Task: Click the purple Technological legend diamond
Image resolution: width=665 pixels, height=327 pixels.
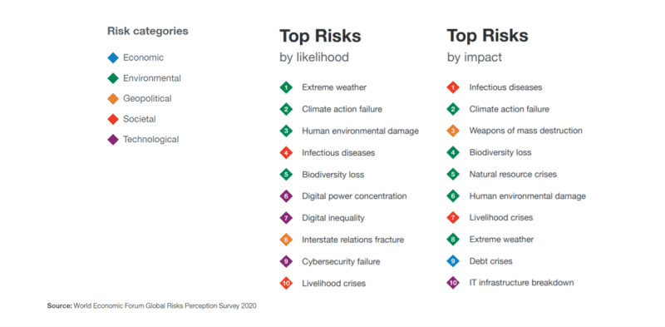Action: pos(113,139)
